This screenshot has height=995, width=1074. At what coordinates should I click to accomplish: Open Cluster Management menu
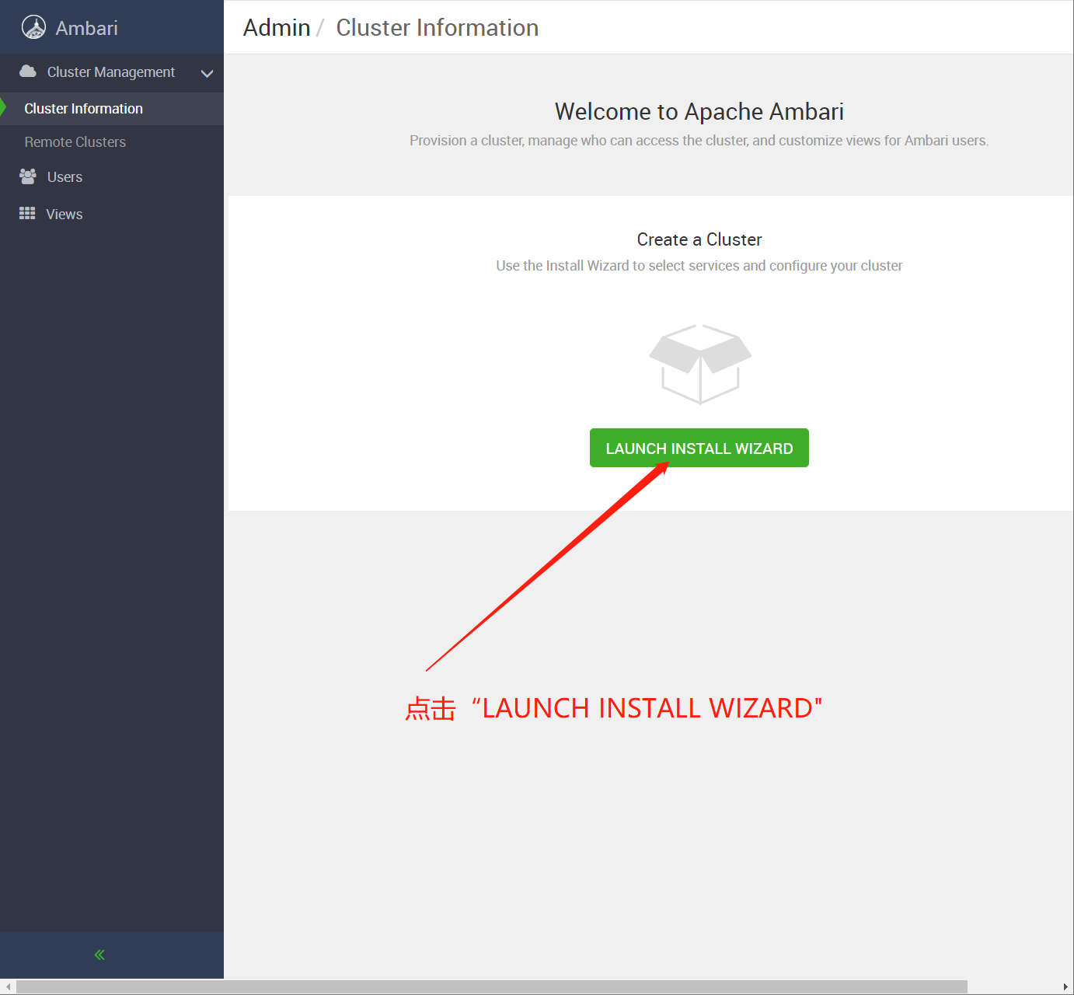coord(112,72)
